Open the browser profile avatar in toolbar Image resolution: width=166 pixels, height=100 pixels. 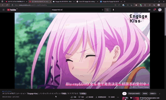tap(158, 5)
